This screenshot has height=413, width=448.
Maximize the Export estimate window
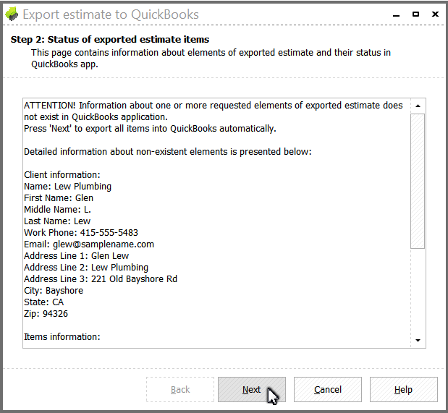click(x=415, y=14)
